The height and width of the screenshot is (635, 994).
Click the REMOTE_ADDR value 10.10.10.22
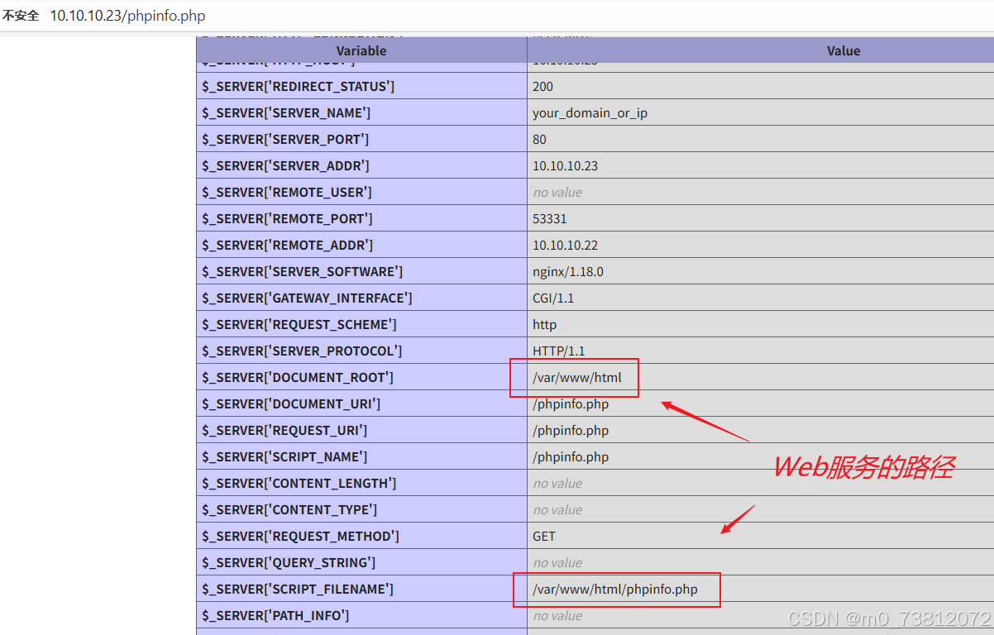coord(565,245)
